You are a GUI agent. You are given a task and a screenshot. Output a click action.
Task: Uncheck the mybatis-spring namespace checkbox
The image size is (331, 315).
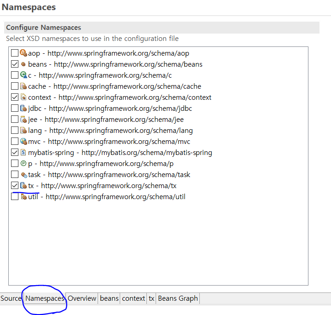point(15,152)
